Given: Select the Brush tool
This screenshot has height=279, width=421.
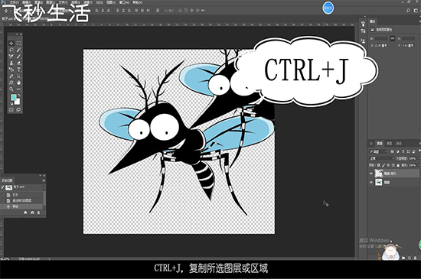Looking at the screenshot, I should [19, 57].
